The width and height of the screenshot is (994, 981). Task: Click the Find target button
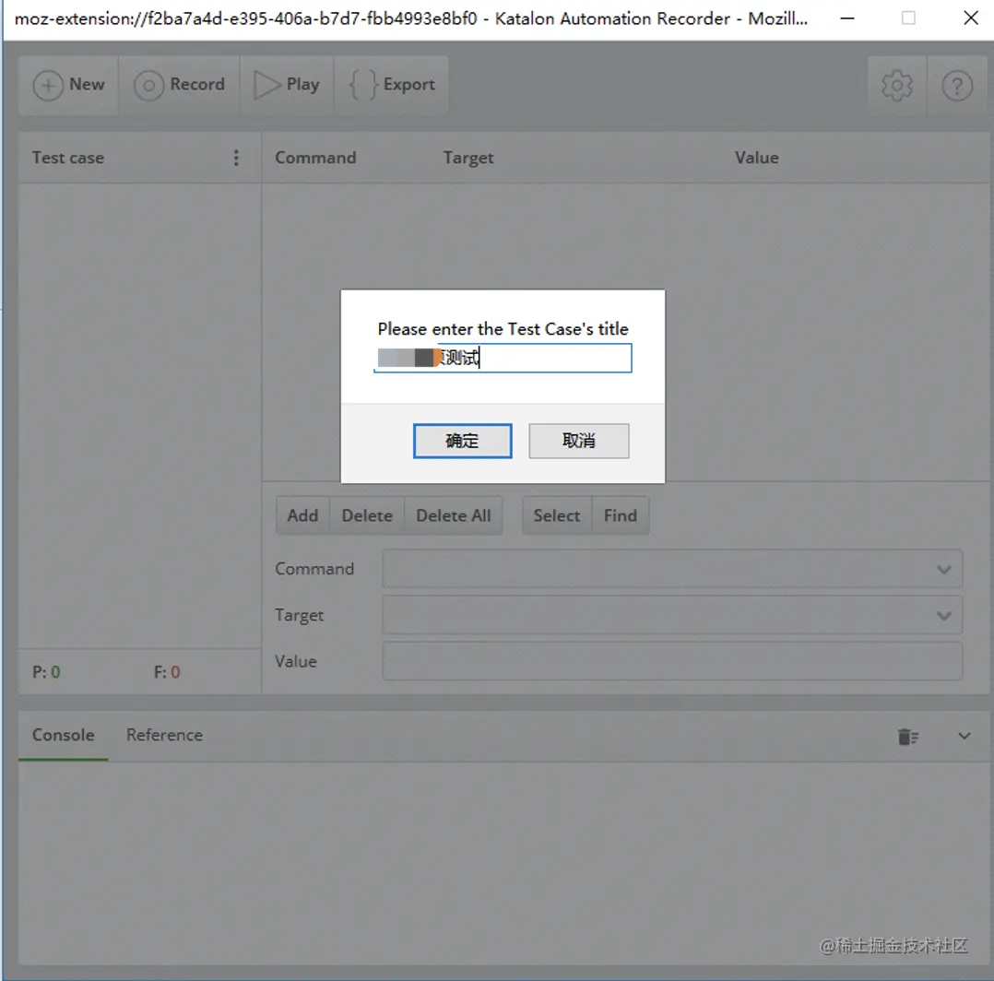(x=620, y=515)
